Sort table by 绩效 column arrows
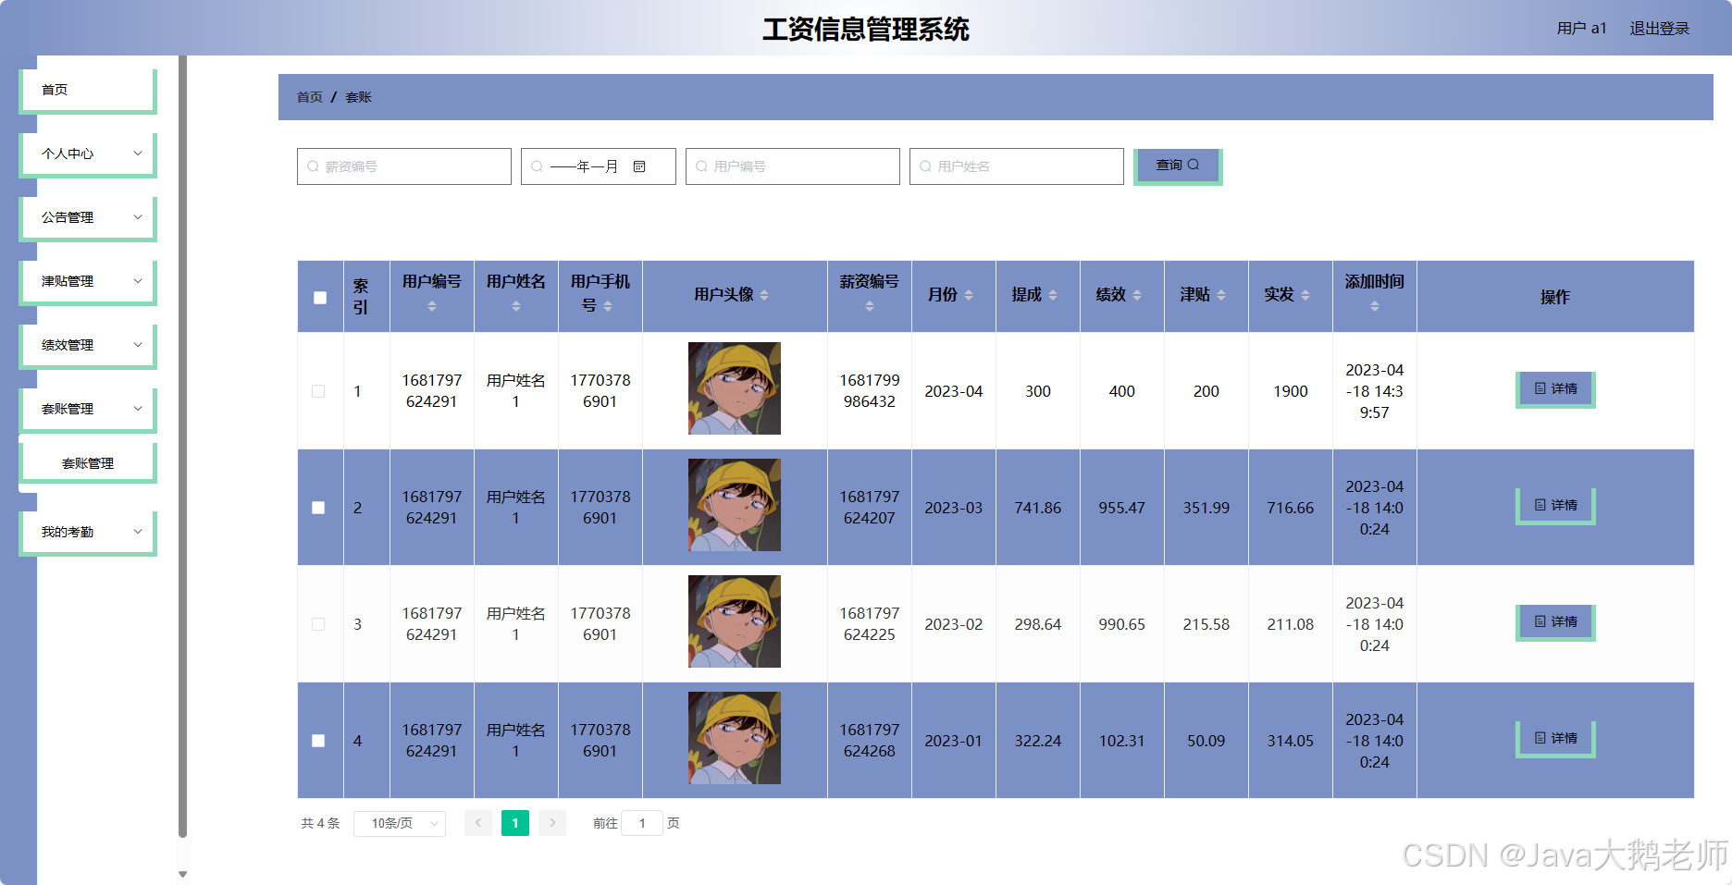The height and width of the screenshot is (885, 1732). [1137, 295]
